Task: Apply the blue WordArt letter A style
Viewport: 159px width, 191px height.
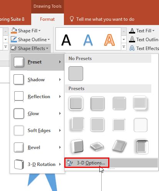Action: [88, 40]
